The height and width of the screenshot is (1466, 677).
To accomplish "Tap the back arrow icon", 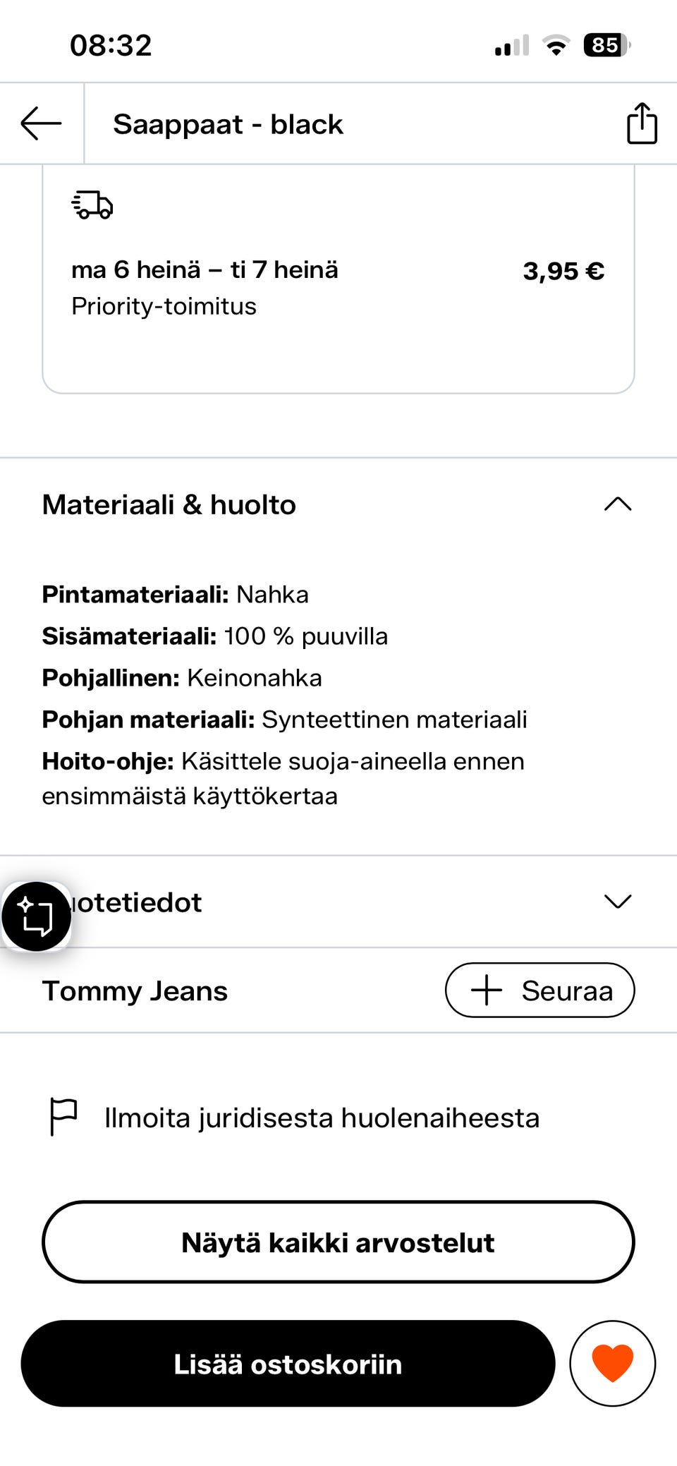I will click(x=41, y=124).
